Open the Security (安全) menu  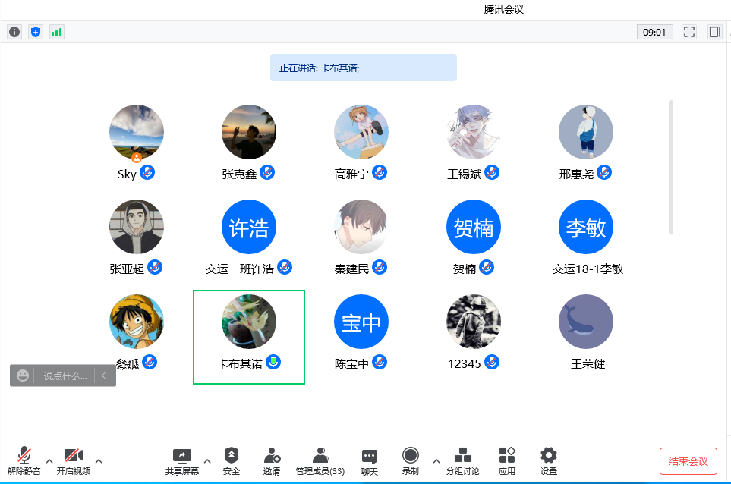click(x=232, y=461)
